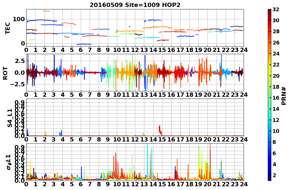289x190 pixels.
Task: Click the PRN# colorbar label
Action: 284,96
